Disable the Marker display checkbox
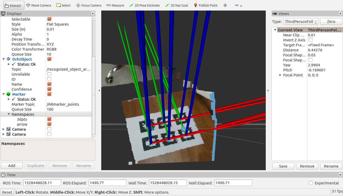The width and height of the screenshot is (343, 196). 49,94
